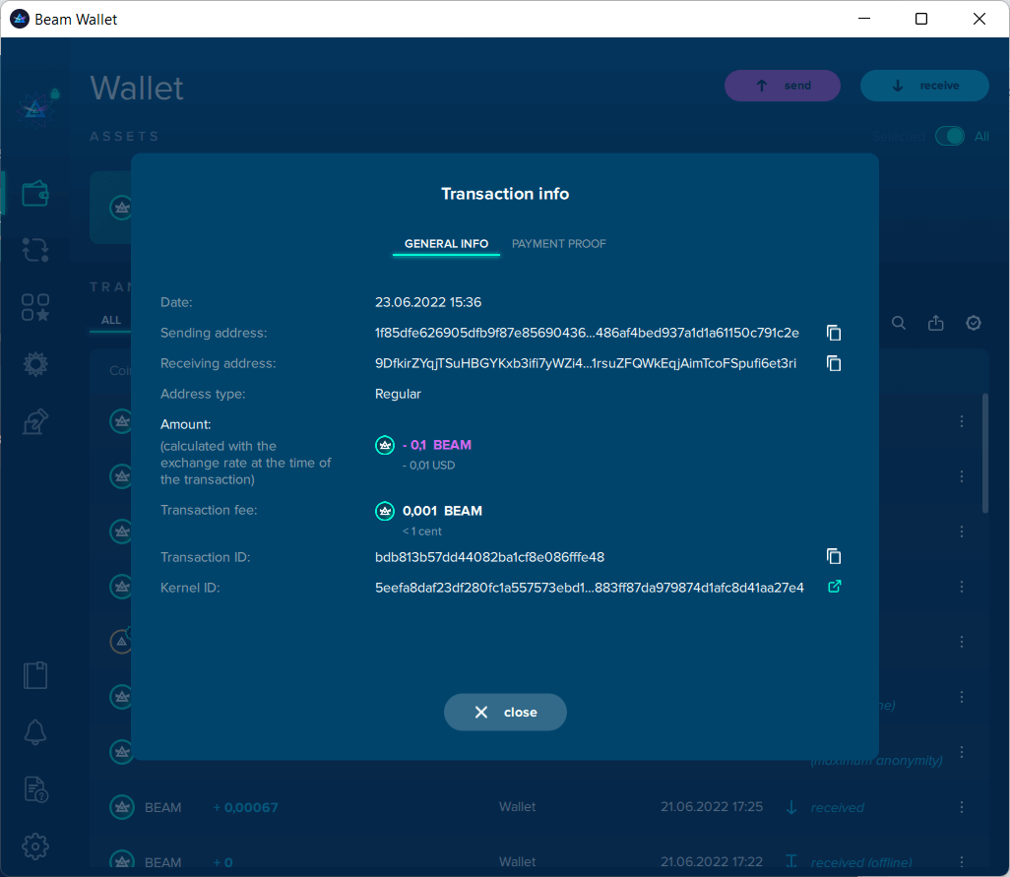Open options menu for 21.06.2022 17:25 transaction
This screenshot has height=877, width=1010.
click(x=962, y=807)
